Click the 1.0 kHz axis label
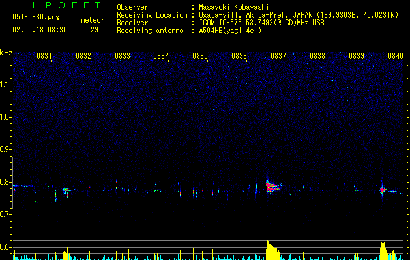410x260 pixels. coord(5,117)
